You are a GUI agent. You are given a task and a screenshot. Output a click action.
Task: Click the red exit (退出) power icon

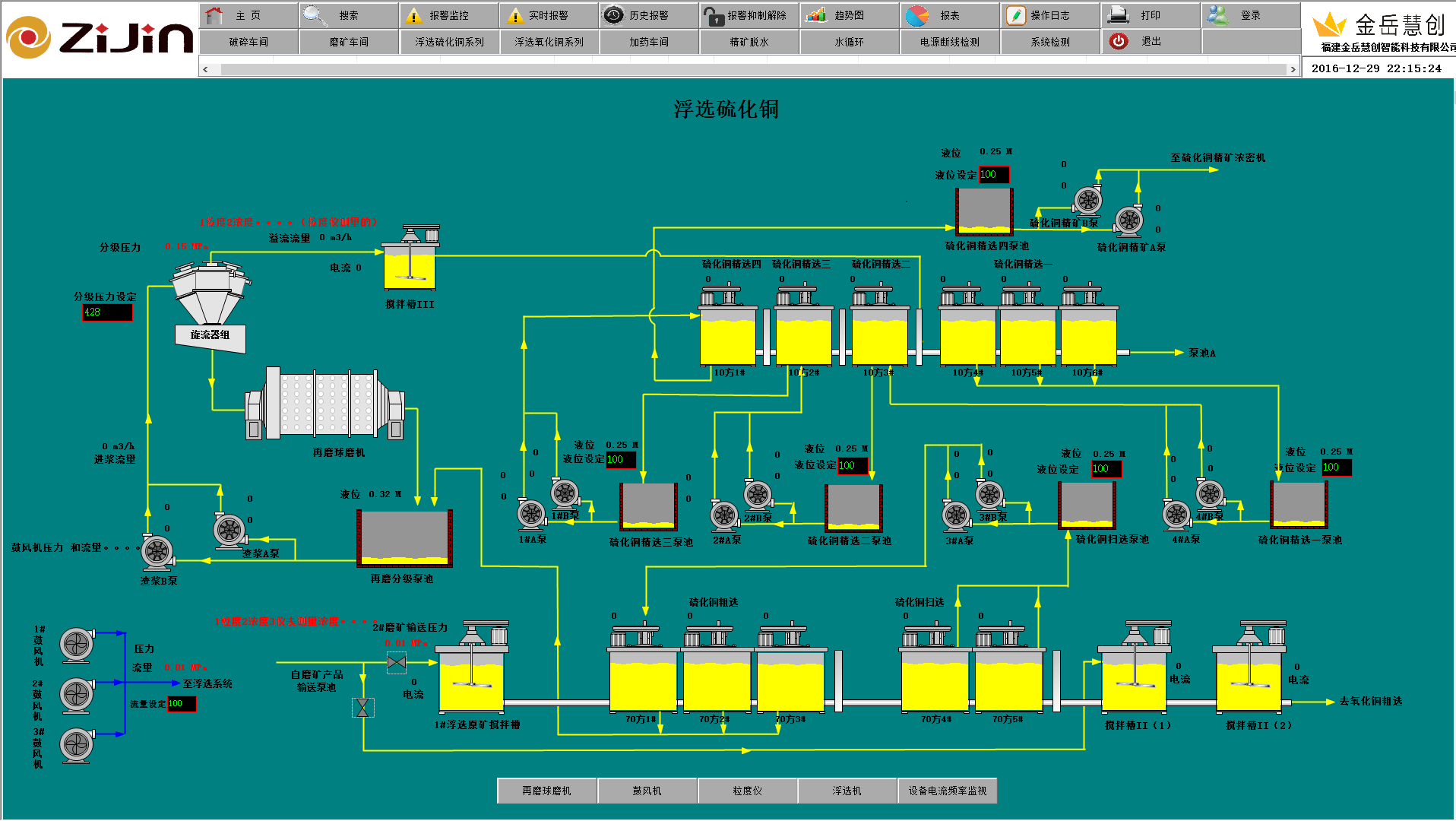point(1119,41)
